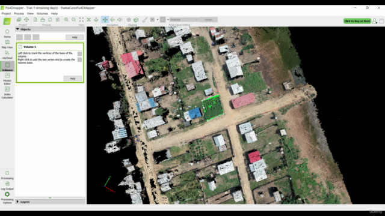Open the Volumes menu

(x=42, y=13)
